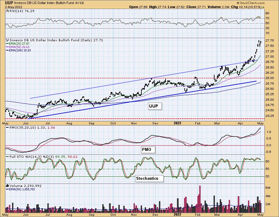The height and width of the screenshot is (217, 279).
Task: Click the EMA(20) 27.07 legend entry
Action: coord(17,44)
